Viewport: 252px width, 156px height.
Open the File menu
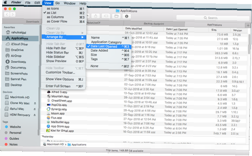28,3
